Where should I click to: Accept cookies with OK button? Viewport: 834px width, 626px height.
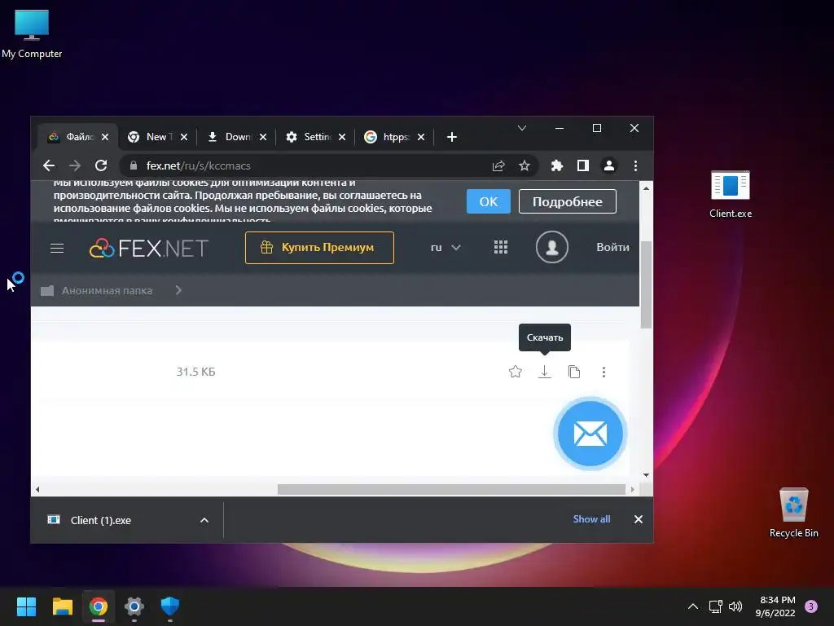click(489, 201)
